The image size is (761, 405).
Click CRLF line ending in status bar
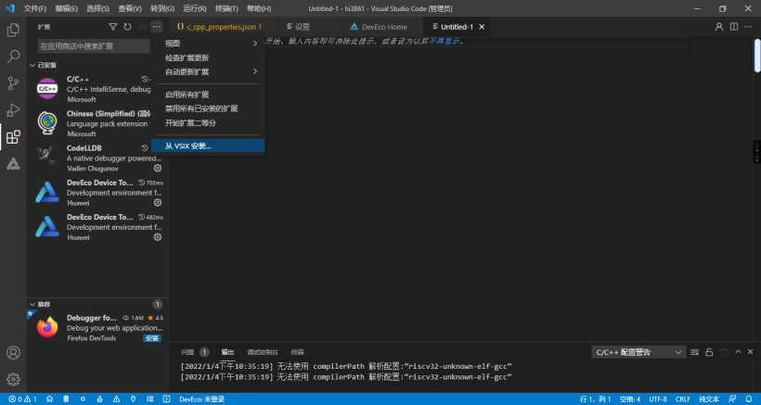683,399
